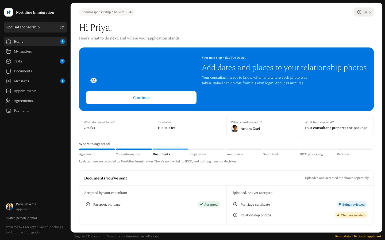The height and width of the screenshot is (240, 385).
Task: Click the Continue button
Action: coord(141,98)
